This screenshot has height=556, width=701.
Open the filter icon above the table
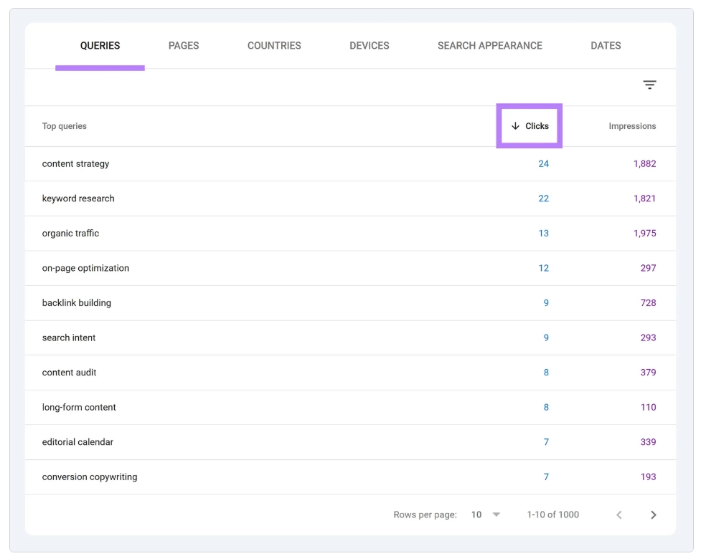click(x=649, y=85)
